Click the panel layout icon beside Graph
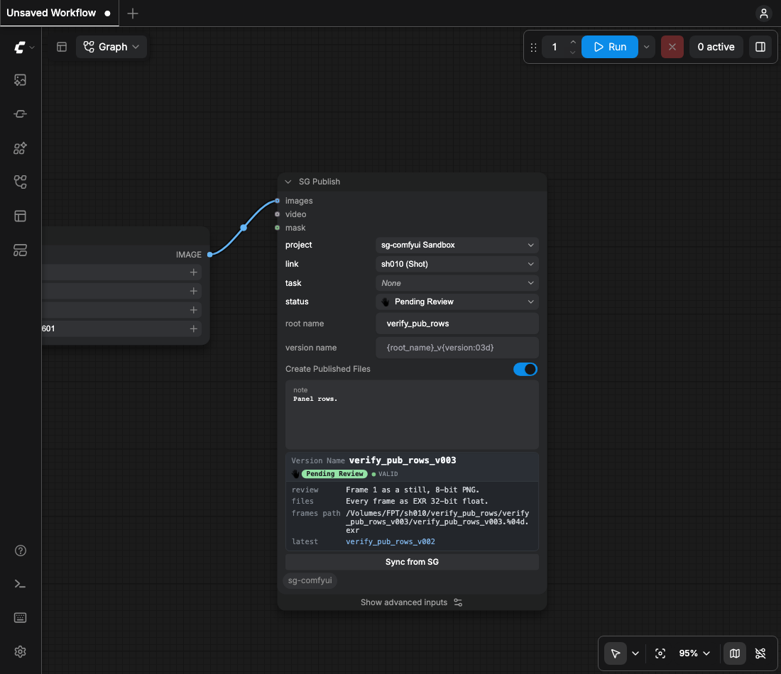Screen dimensions: 781x674 click(x=62, y=47)
